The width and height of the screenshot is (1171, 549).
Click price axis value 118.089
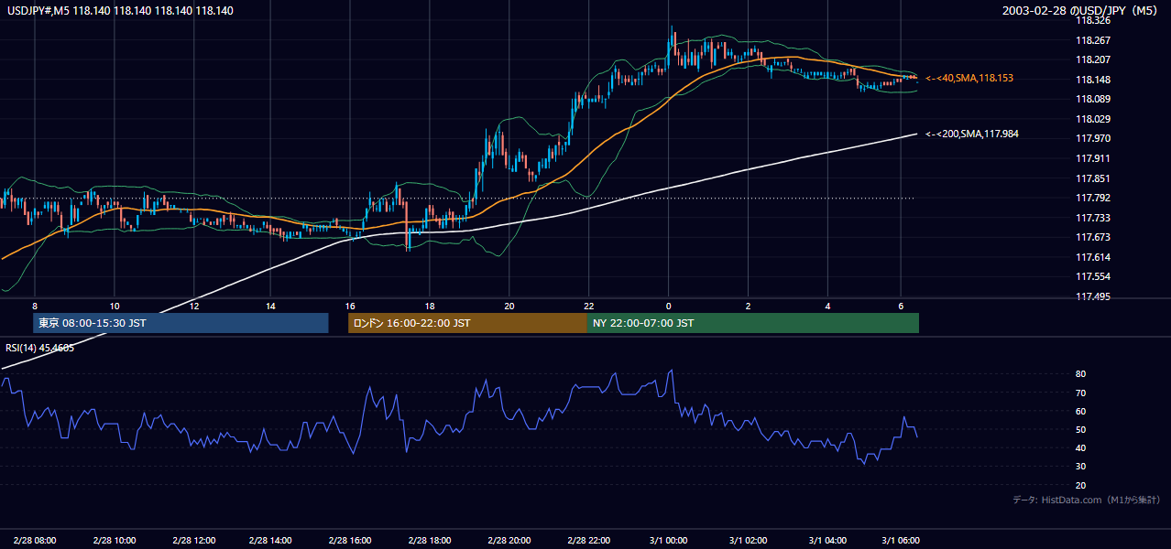pyautogui.click(x=1093, y=99)
